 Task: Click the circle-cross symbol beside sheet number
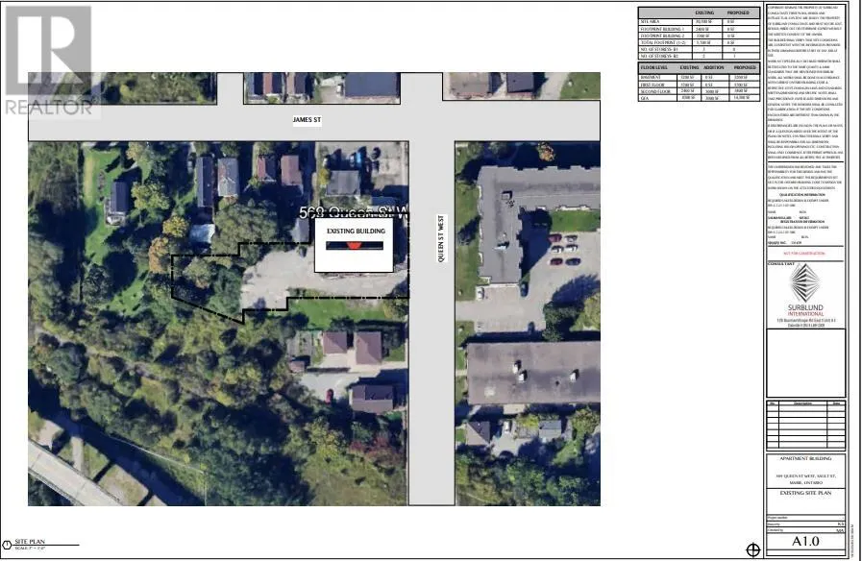click(752, 549)
